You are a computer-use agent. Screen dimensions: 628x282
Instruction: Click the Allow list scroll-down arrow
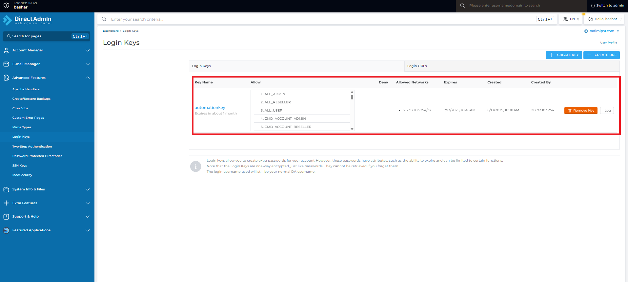tap(352, 129)
